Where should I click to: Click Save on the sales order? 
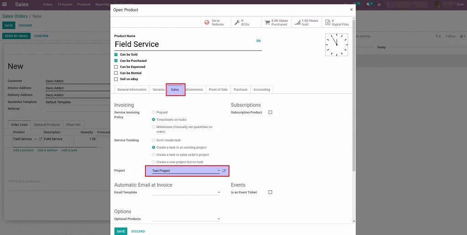coord(9,26)
